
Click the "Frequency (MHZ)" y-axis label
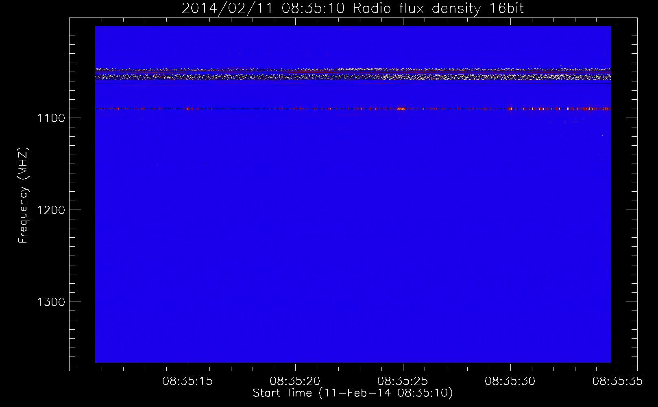(x=23, y=195)
